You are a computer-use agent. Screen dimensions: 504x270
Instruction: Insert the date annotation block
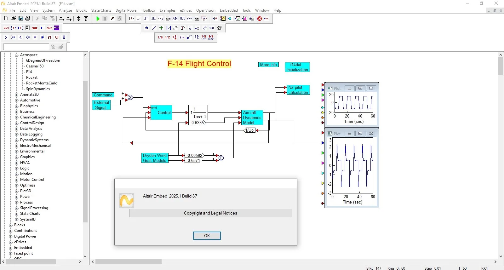tap(49, 28)
